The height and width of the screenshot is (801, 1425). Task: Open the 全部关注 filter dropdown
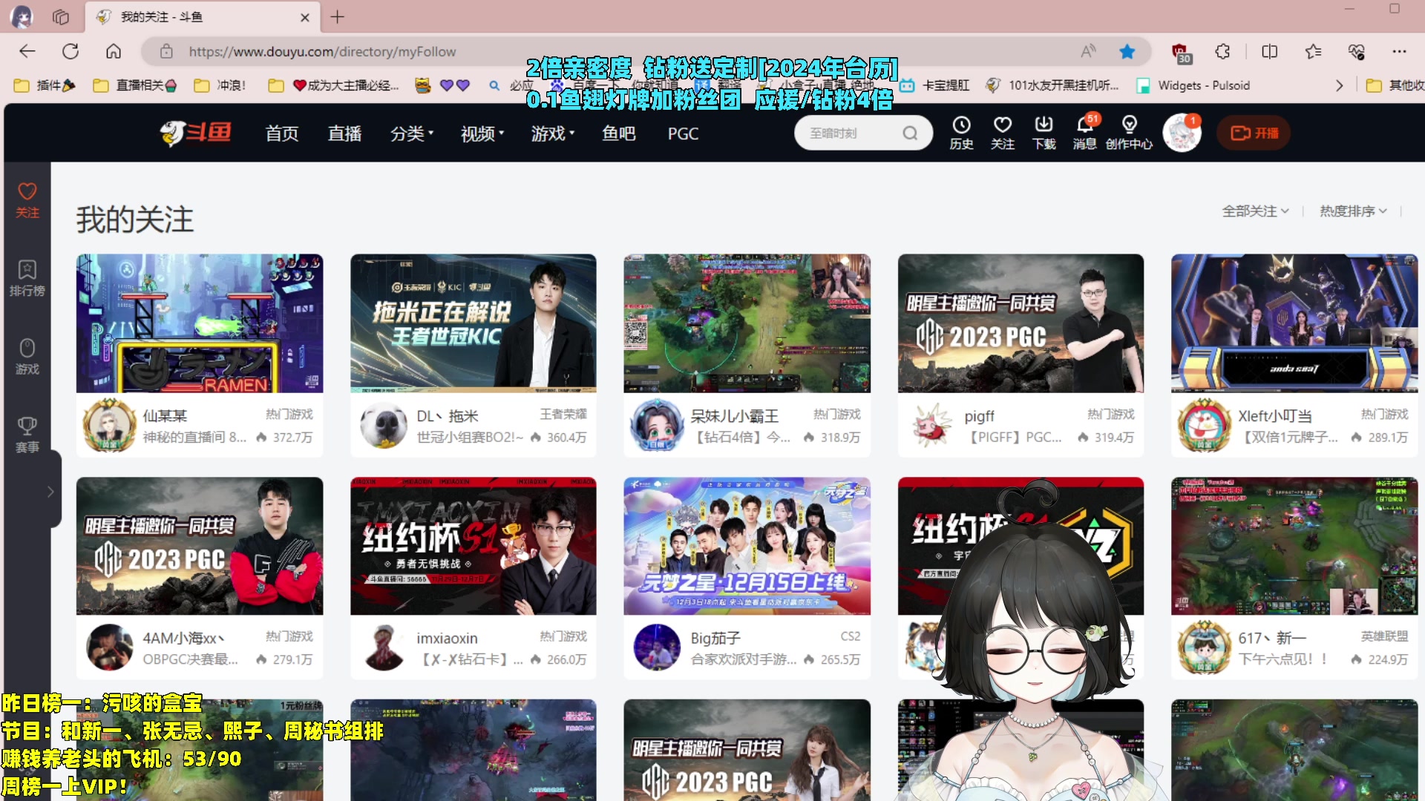[x=1256, y=211]
